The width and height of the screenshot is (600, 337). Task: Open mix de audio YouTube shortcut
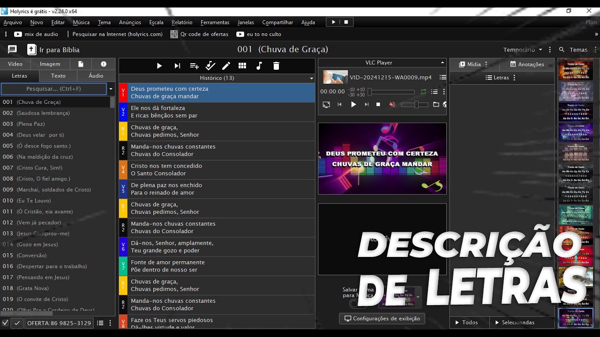pyautogui.click(x=36, y=34)
